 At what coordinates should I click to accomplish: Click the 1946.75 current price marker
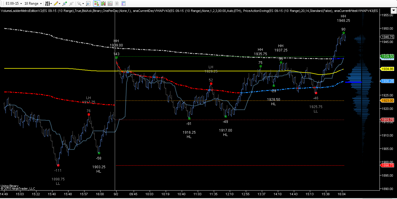pyautogui.click(x=387, y=37)
